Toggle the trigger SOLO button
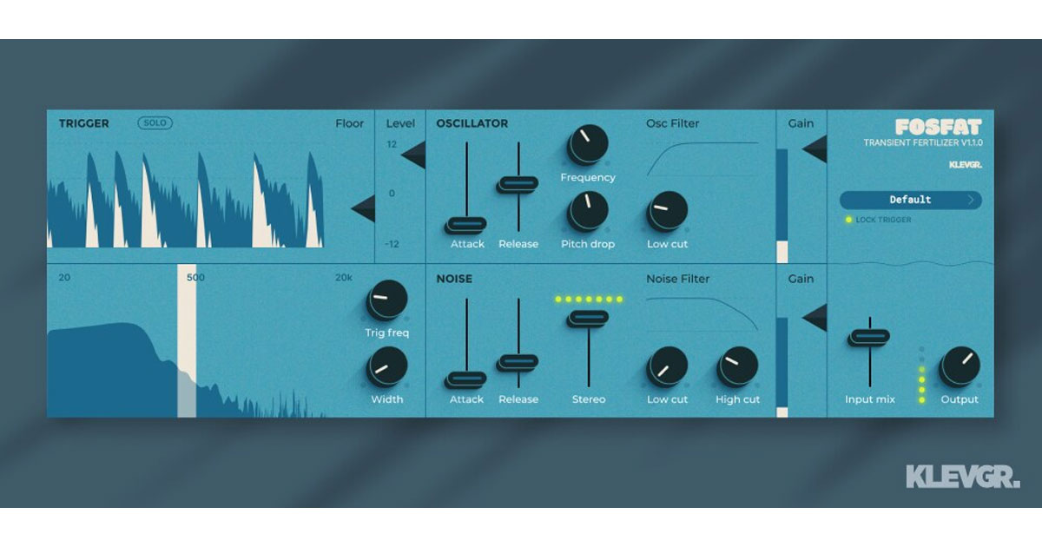 155,123
